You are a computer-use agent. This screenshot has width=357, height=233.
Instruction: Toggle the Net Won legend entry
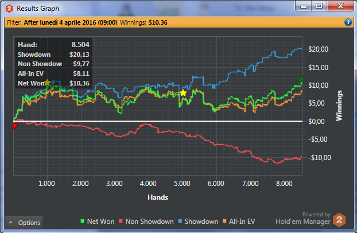coord(98,221)
